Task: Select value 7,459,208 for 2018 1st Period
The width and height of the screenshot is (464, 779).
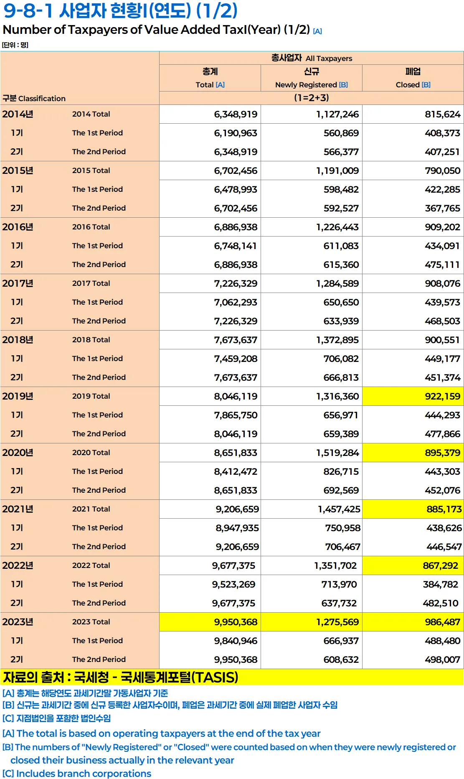Action: (236, 359)
